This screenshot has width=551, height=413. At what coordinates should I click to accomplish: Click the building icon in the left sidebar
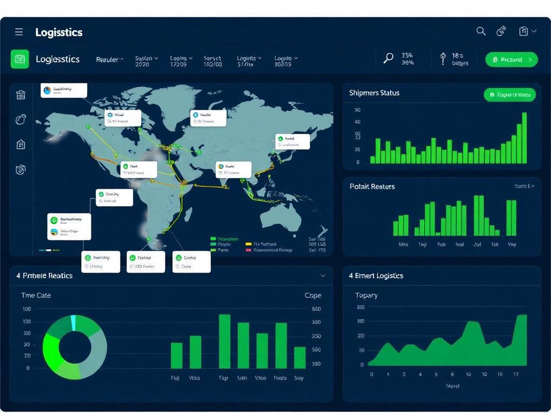[21, 144]
